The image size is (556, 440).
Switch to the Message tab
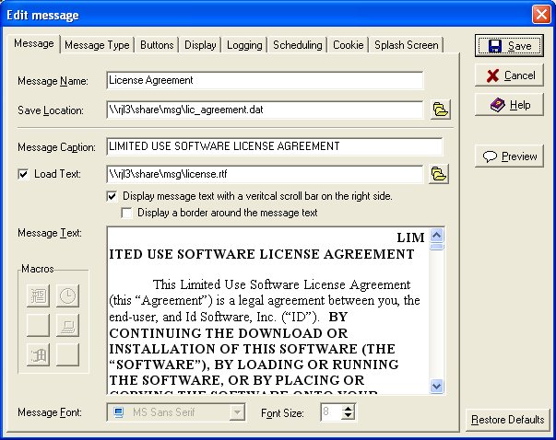[x=34, y=43]
